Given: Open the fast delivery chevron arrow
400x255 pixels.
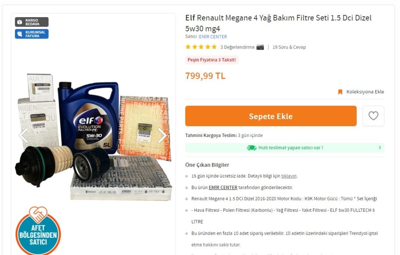Looking at the screenshot, I should [380, 148].
